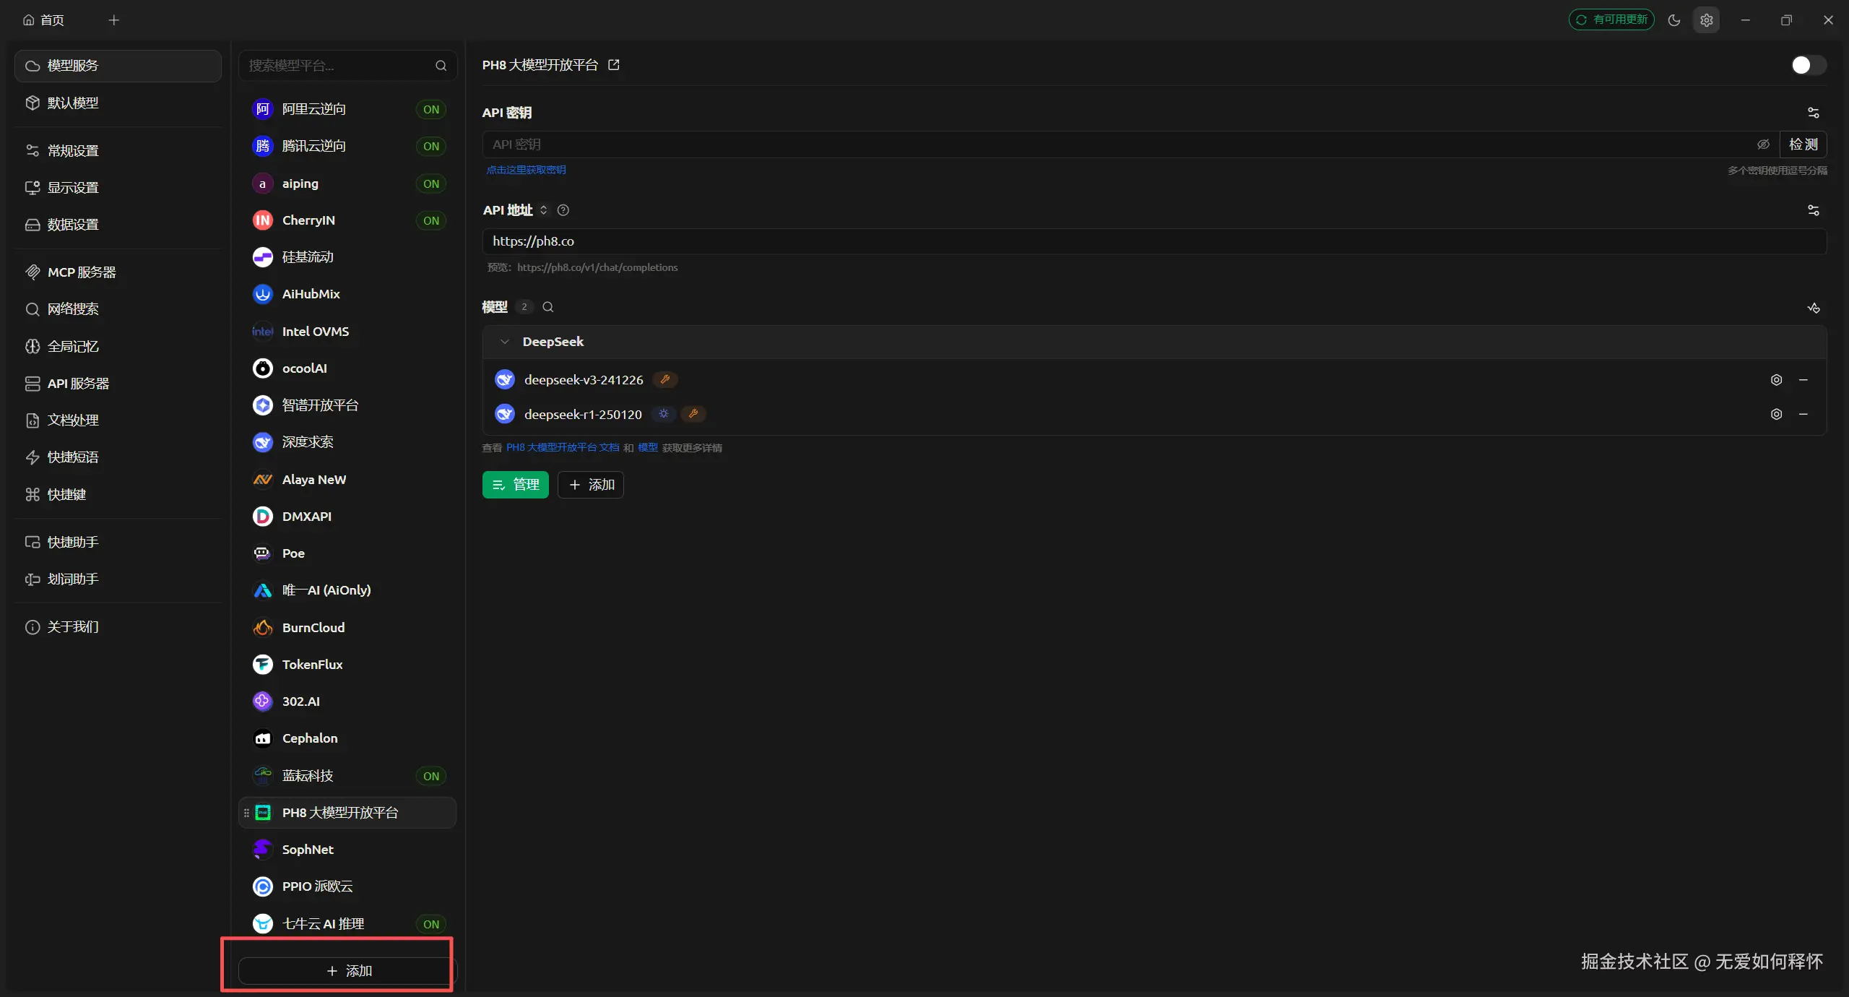
Task: Collapse the DeepSeek model group
Action: [x=505, y=342]
